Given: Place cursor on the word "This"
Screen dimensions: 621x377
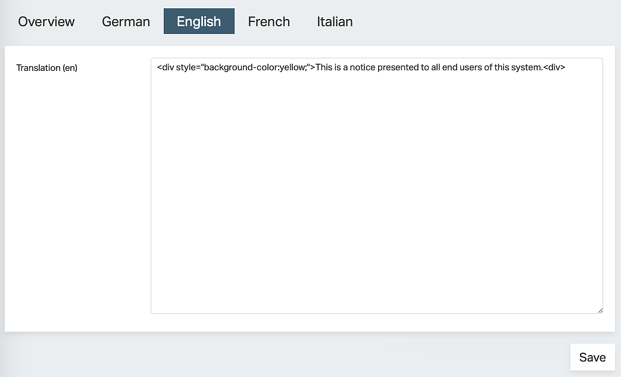Looking at the screenshot, I should coord(324,67).
